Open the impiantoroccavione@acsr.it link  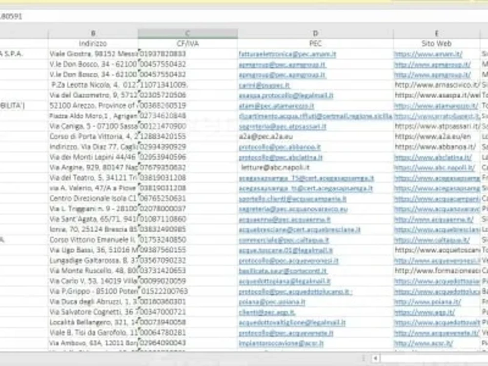coord(281,343)
